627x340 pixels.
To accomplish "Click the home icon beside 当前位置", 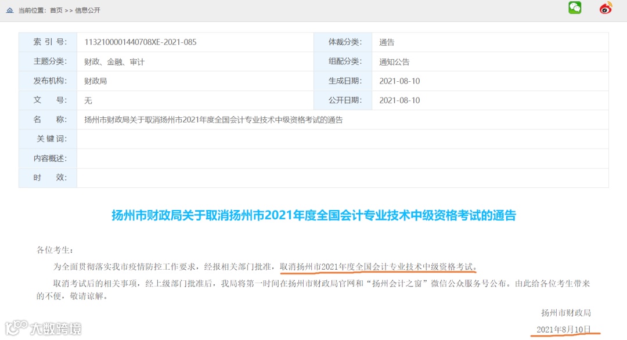I will click(x=10, y=10).
